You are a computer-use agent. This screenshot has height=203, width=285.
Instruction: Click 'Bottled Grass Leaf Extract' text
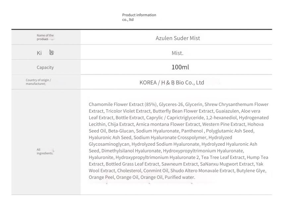[132, 164]
